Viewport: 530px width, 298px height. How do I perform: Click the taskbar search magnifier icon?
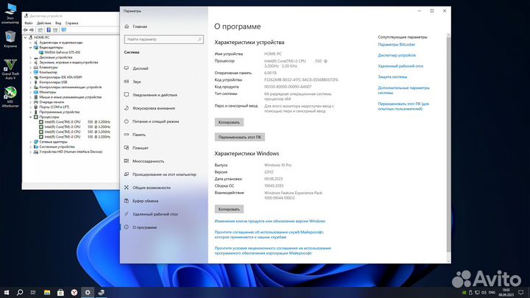tap(20, 292)
